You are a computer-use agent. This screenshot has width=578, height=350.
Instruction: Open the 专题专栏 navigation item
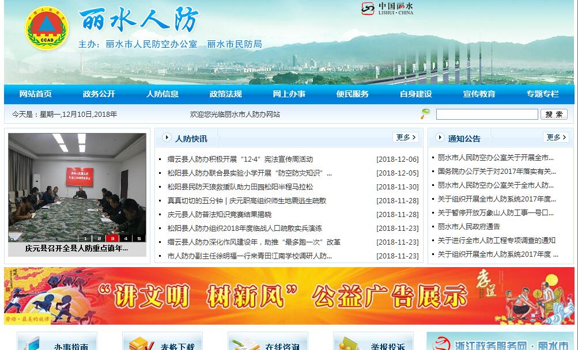pyautogui.click(x=543, y=94)
